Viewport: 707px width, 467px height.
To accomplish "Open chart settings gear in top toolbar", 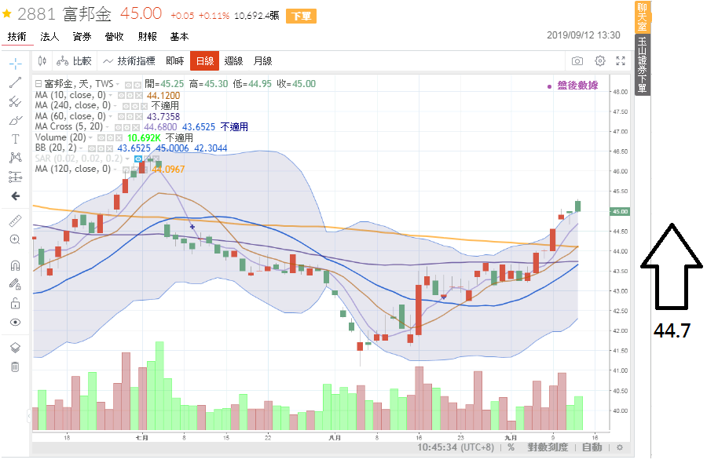I will pyautogui.click(x=599, y=60).
